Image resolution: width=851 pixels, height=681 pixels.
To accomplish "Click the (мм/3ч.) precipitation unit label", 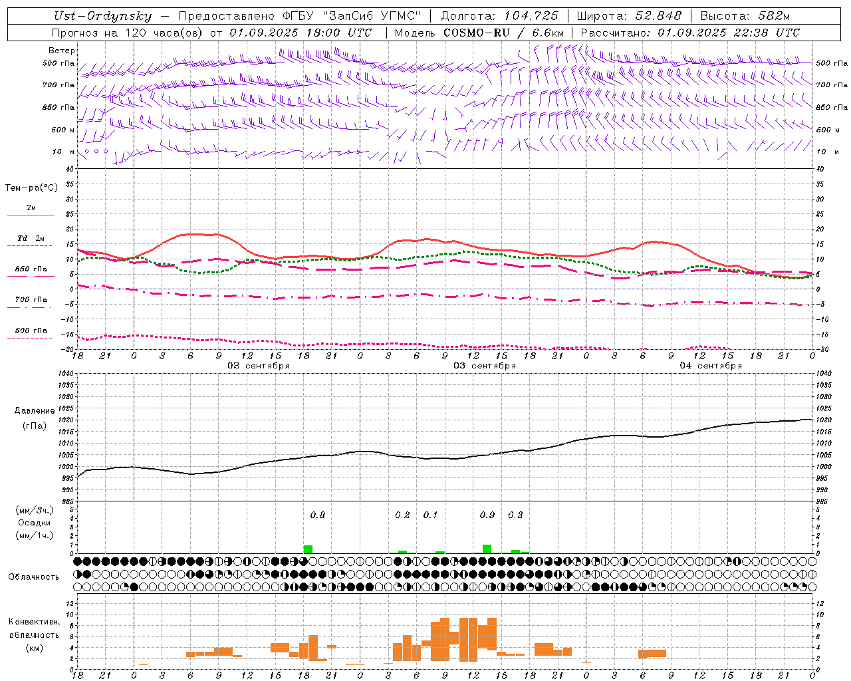I will [34, 510].
